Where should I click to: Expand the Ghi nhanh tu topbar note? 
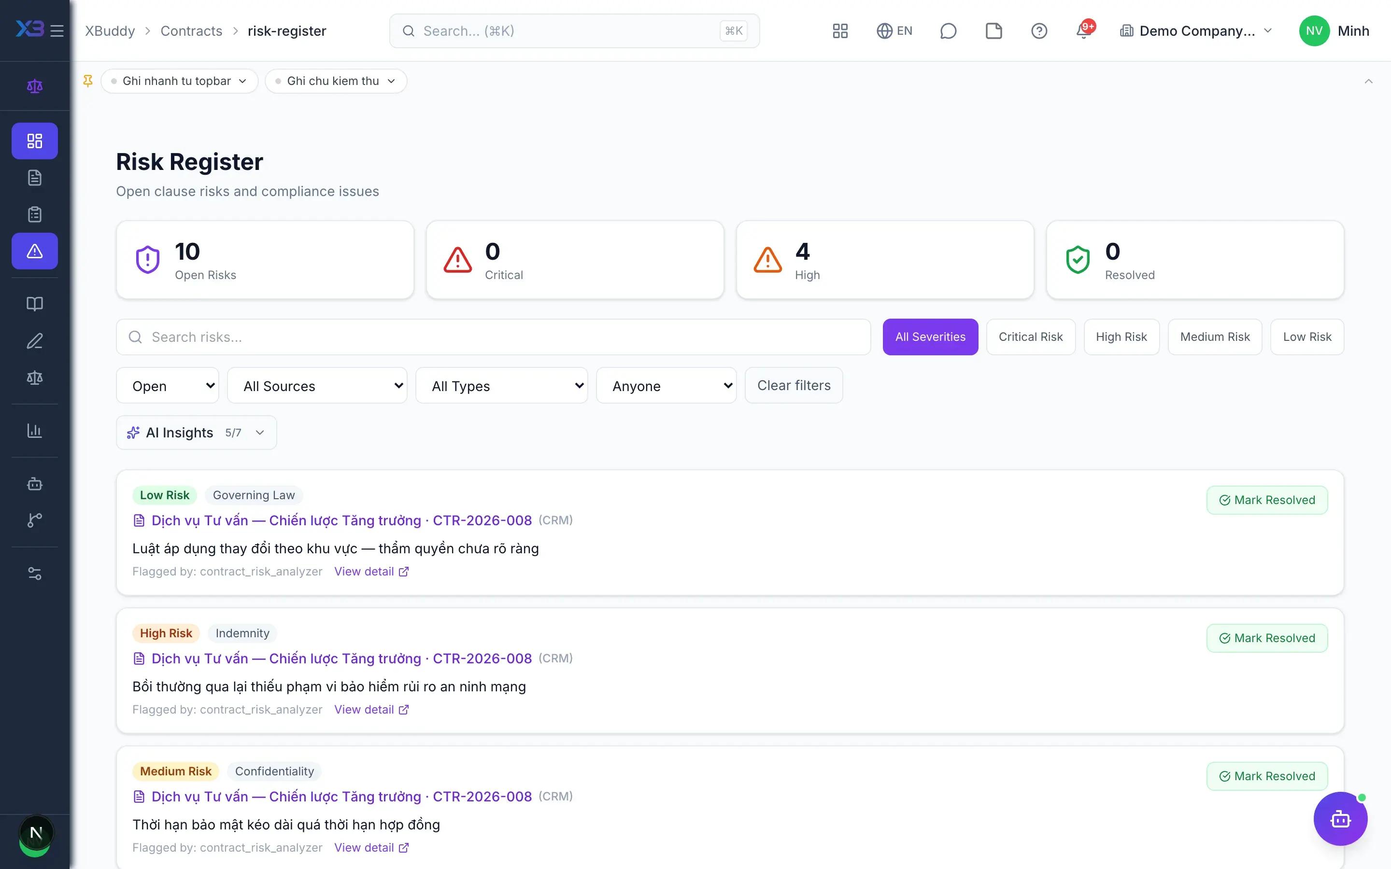179,81
